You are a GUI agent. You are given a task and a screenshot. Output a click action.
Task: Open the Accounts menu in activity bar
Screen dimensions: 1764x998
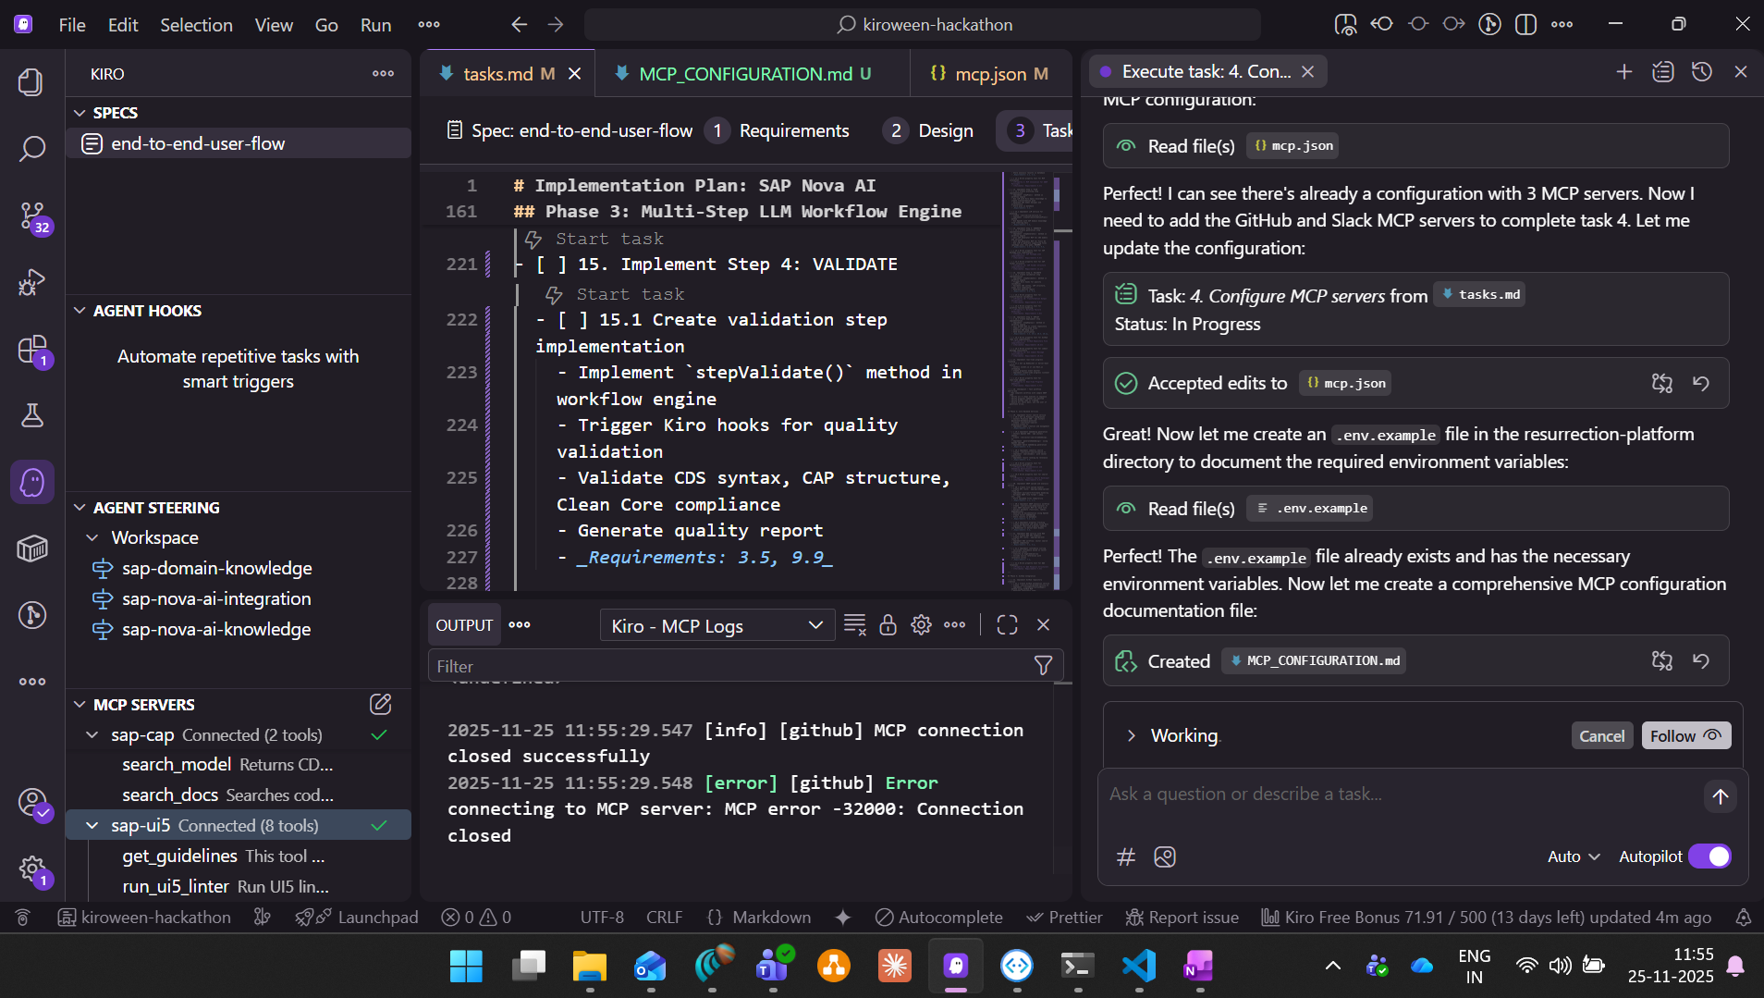coord(31,803)
